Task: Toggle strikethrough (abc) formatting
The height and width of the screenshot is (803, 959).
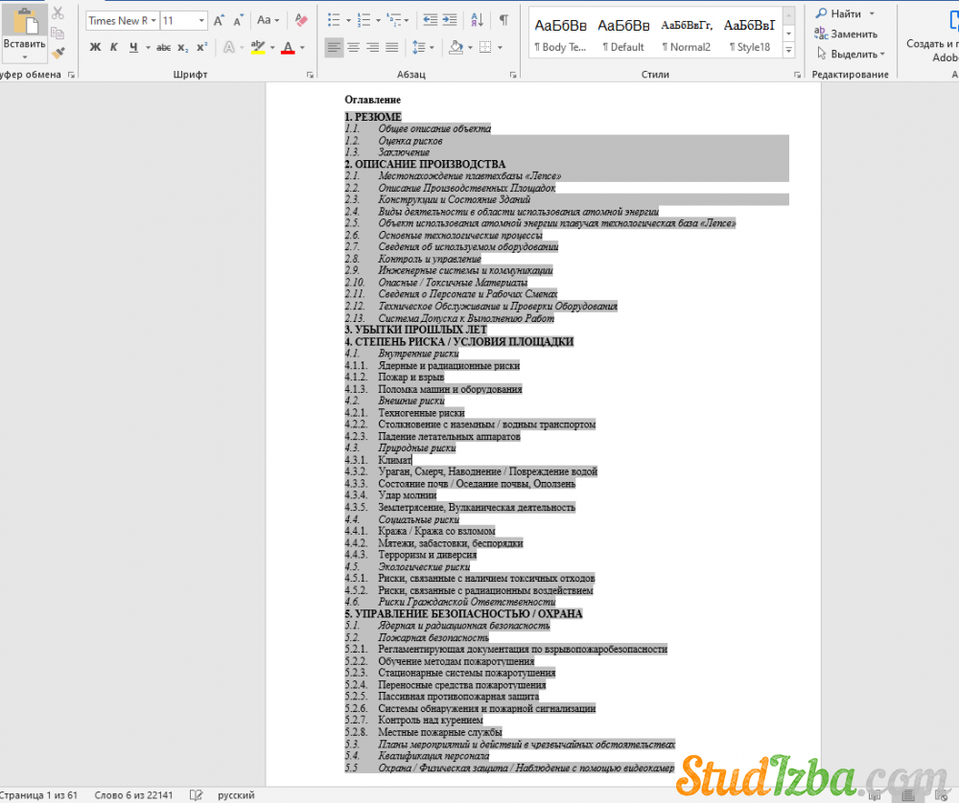Action: click(x=163, y=47)
